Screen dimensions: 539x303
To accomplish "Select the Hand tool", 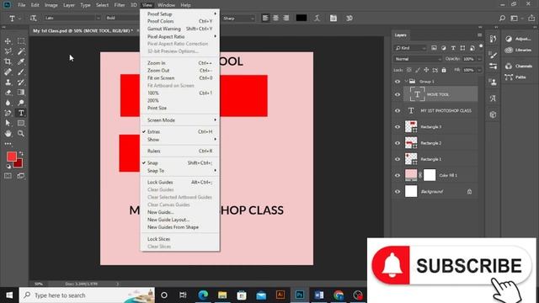I will [x=8, y=133].
